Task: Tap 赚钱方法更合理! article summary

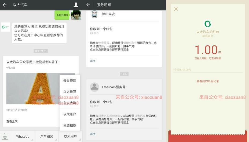Action: click(17, 110)
